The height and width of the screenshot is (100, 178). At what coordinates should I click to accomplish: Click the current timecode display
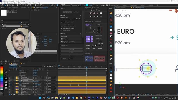[13, 66]
